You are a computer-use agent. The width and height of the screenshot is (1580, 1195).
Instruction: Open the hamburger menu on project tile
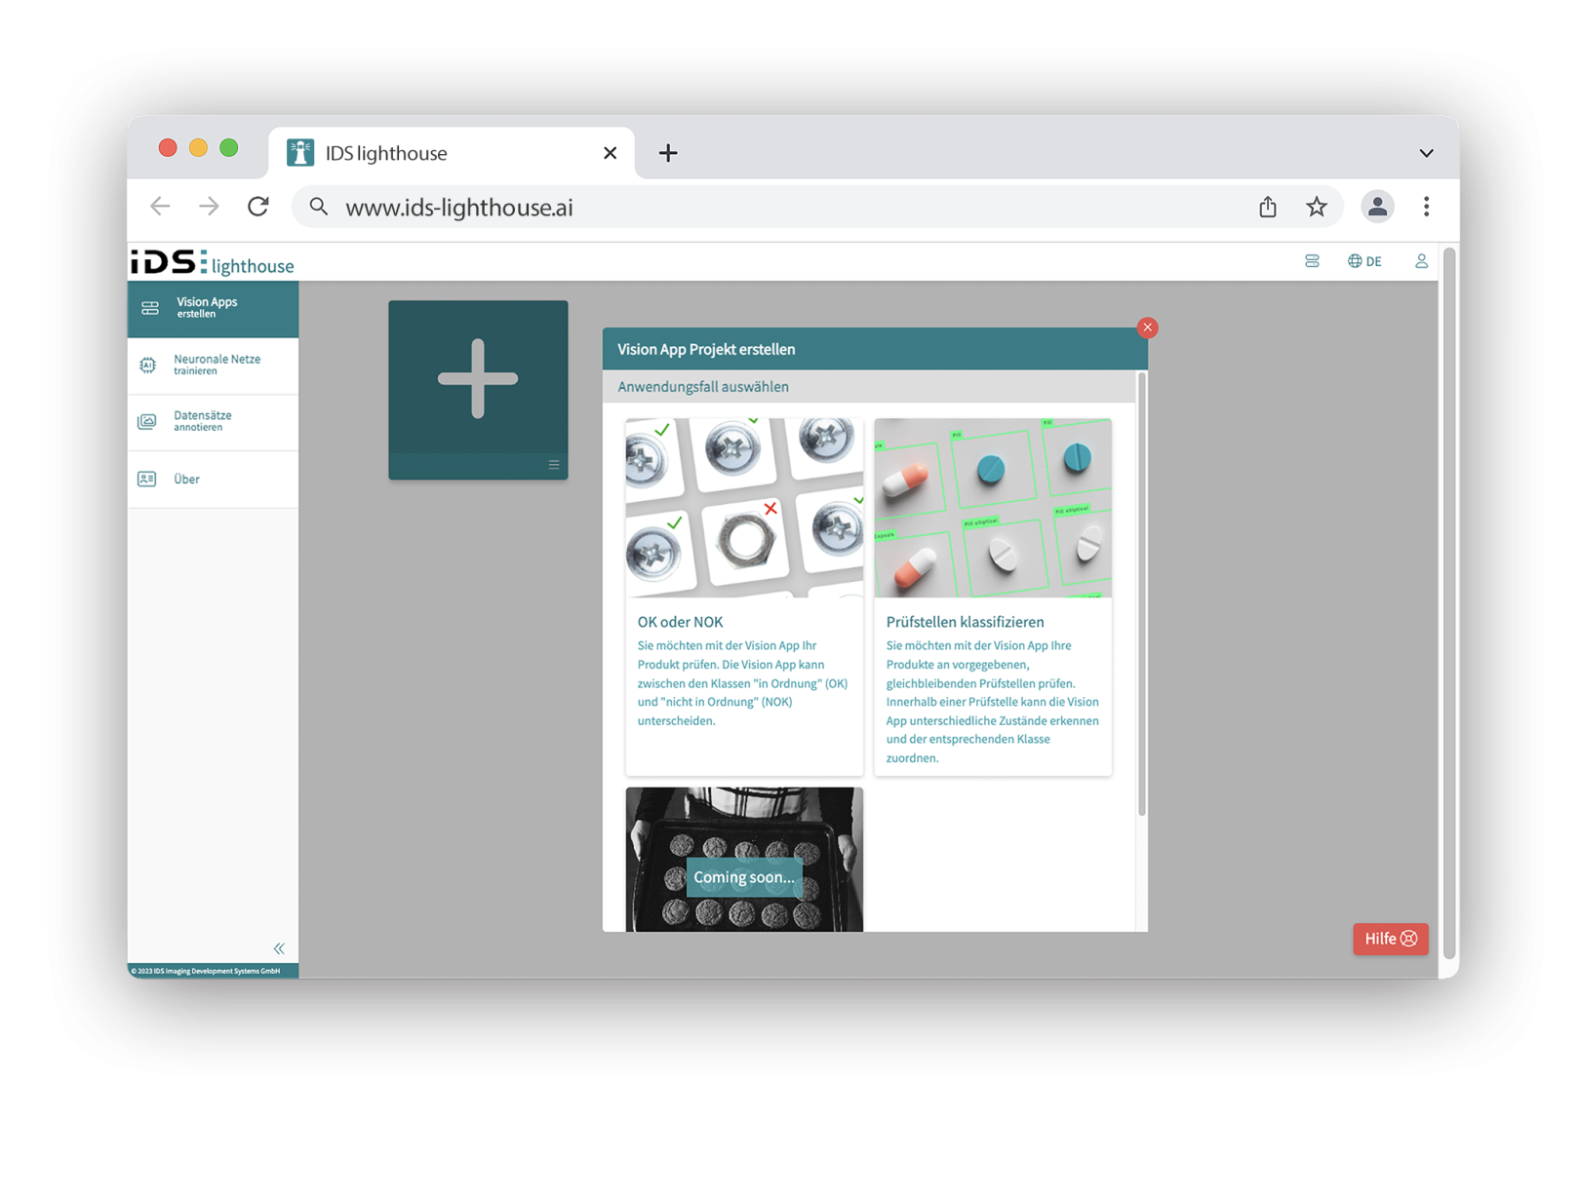coord(554,465)
